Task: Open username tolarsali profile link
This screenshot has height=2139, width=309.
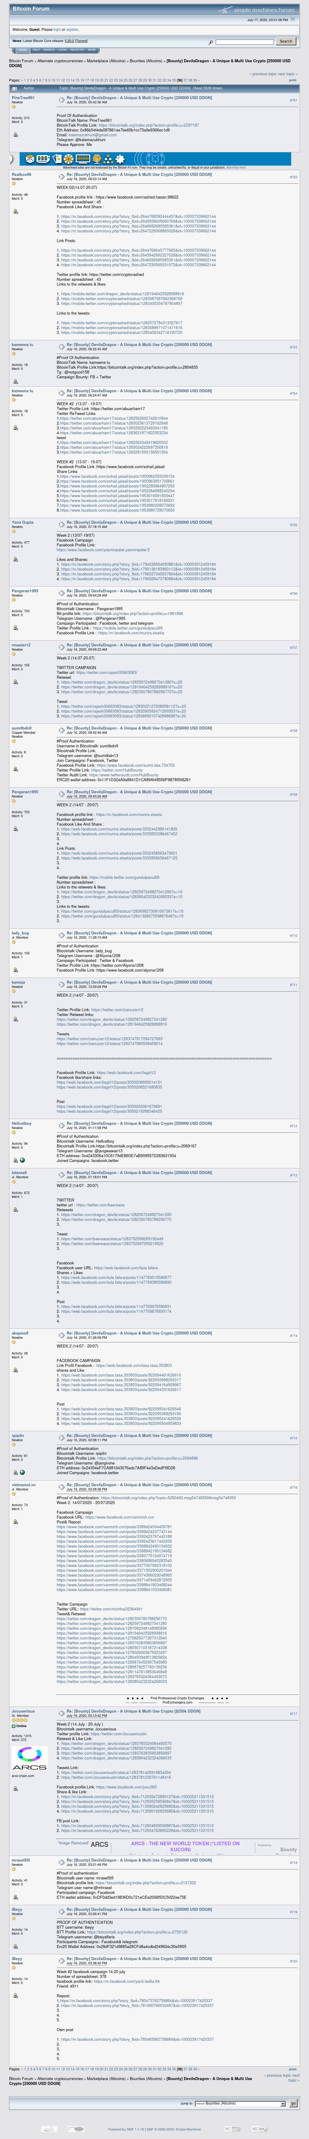Action: 19,1173
